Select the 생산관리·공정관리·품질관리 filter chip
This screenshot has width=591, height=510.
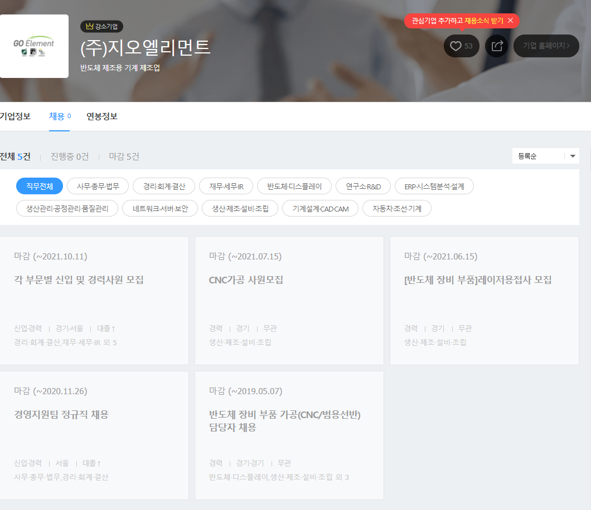(x=67, y=209)
